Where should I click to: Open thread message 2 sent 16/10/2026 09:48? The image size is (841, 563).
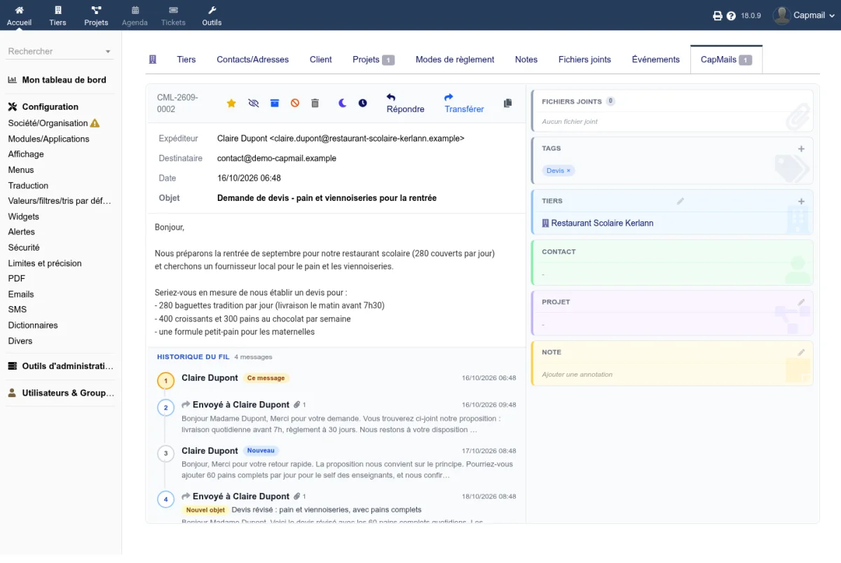(336, 417)
